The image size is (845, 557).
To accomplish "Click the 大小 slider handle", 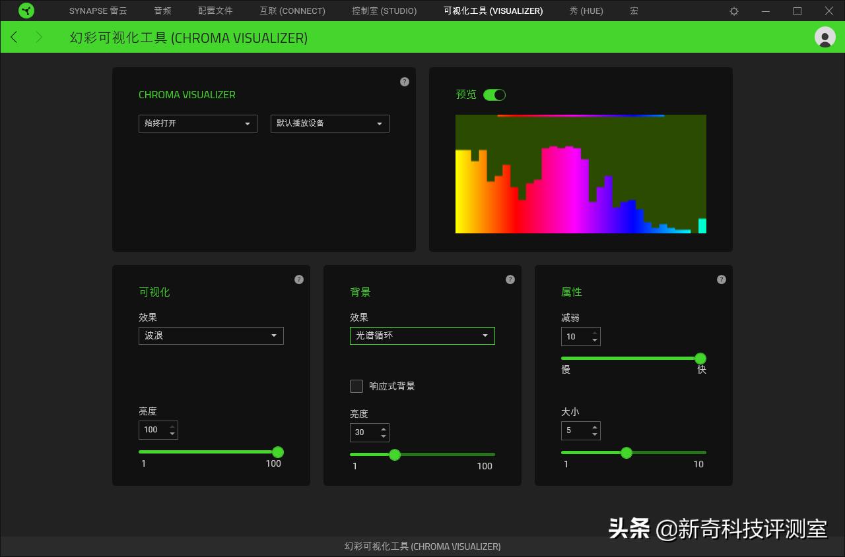I will (626, 453).
